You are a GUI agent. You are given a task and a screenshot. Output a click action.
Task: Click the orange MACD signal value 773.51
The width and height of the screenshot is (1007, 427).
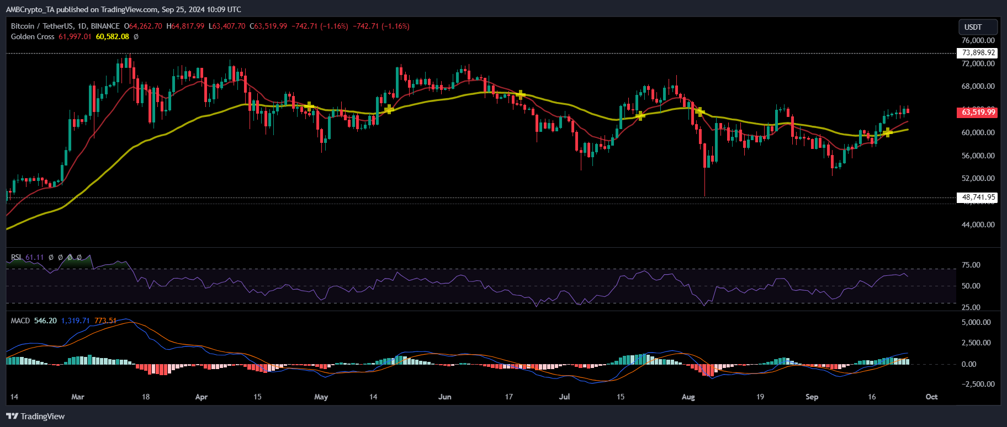105,321
